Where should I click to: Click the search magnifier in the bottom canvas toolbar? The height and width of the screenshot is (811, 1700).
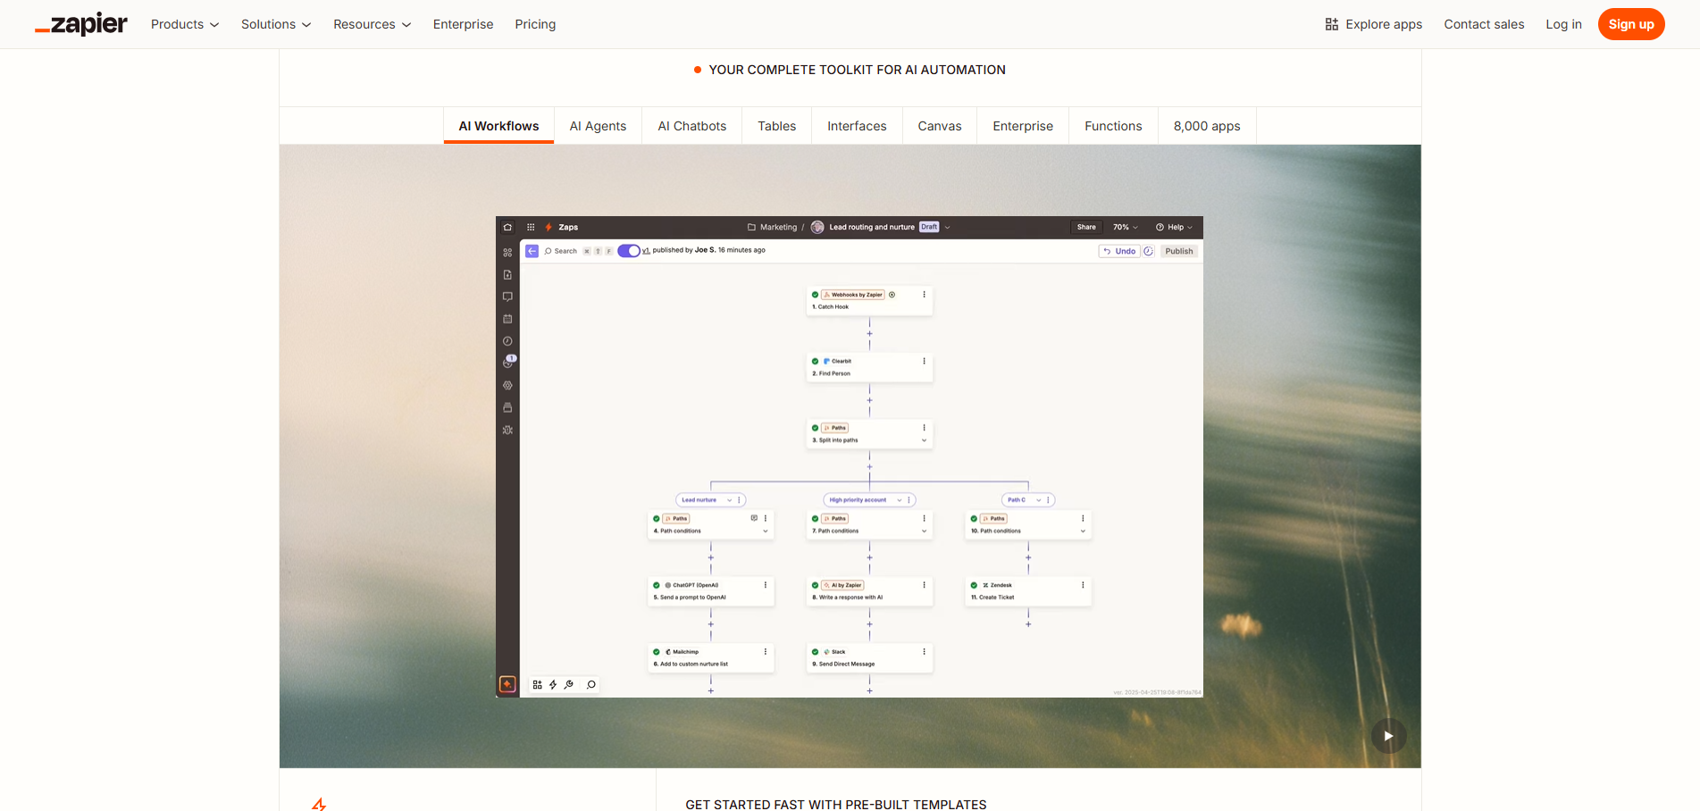591,684
